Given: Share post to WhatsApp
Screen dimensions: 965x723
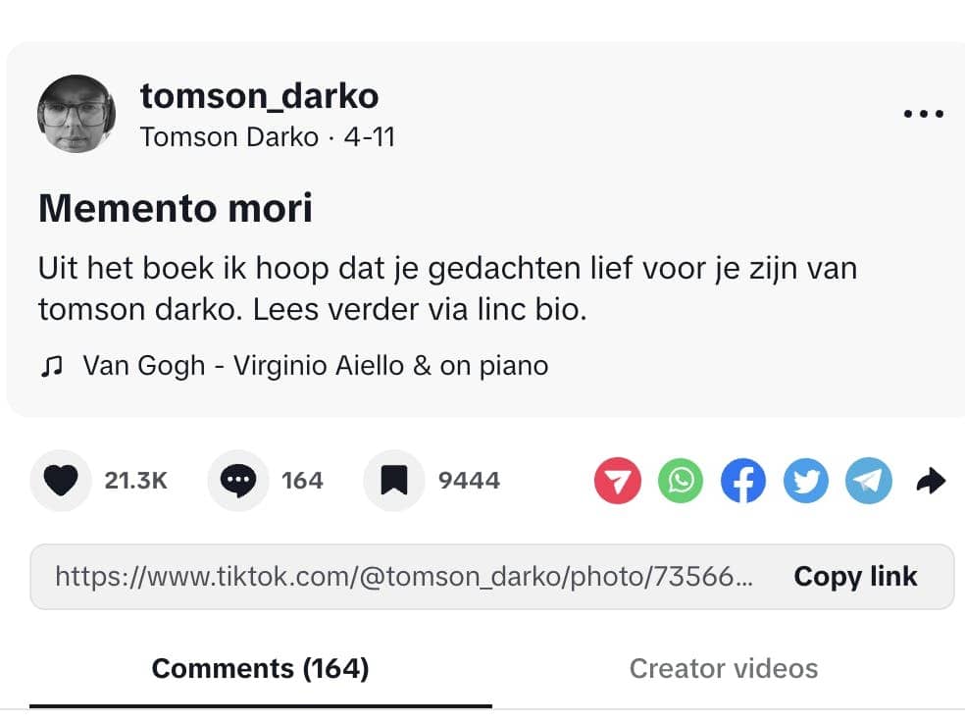Looking at the screenshot, I should (x=681, y=481).
